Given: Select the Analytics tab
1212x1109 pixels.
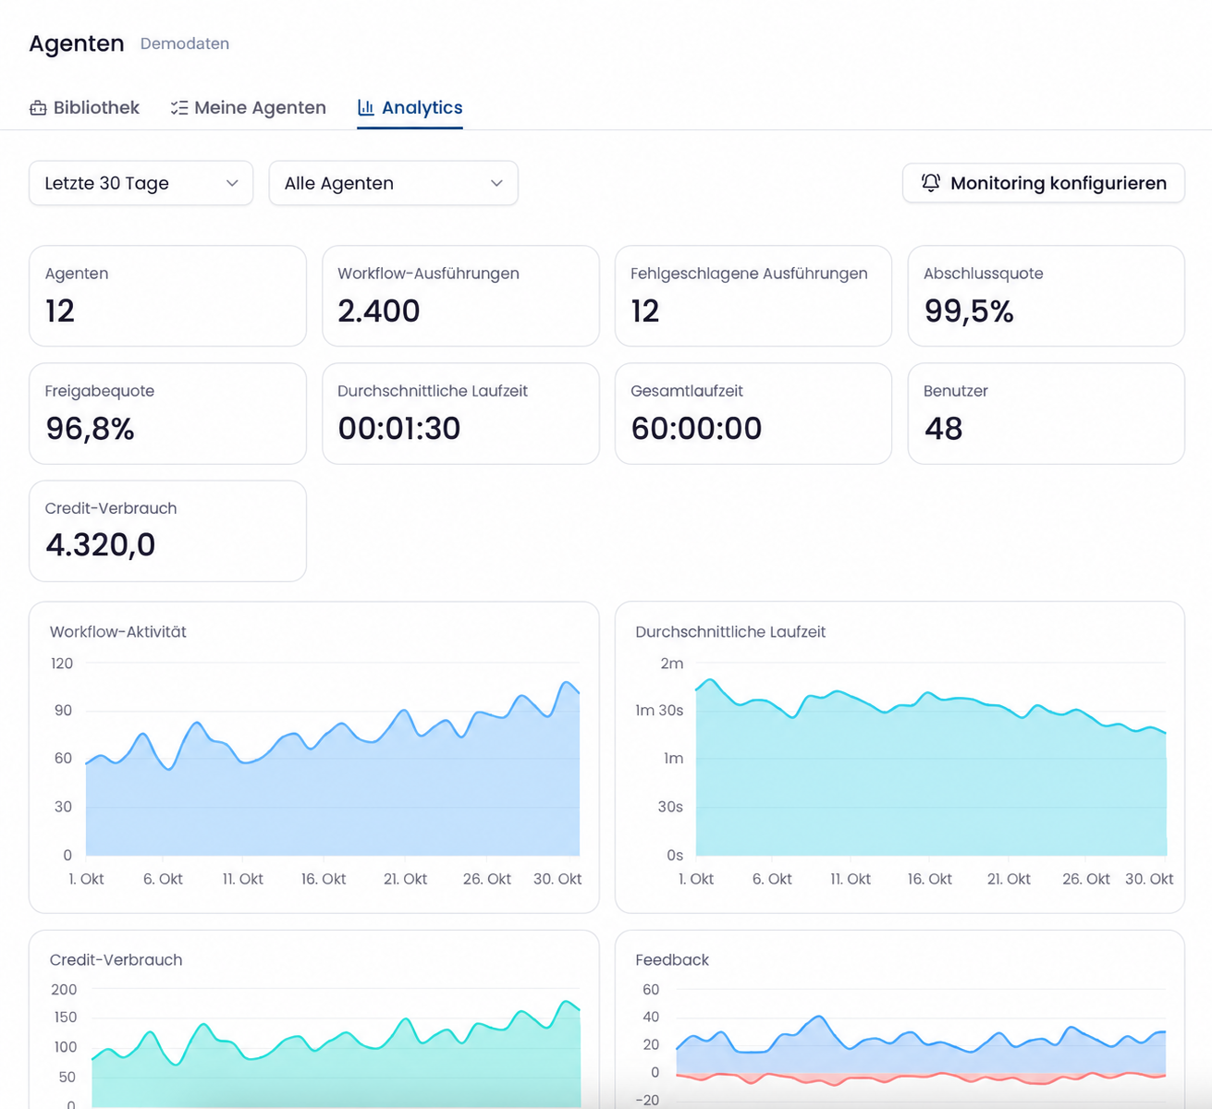Looking at the screenshot, I should point(410,107).
